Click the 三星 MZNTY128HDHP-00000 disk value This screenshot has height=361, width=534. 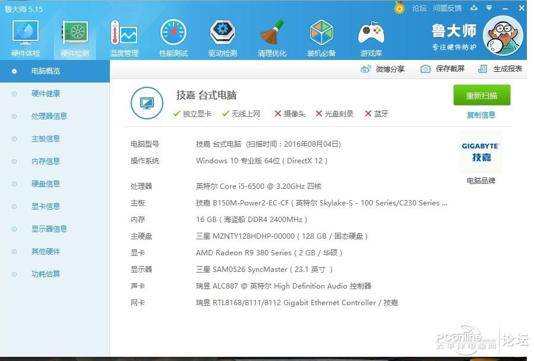point(282,236)
